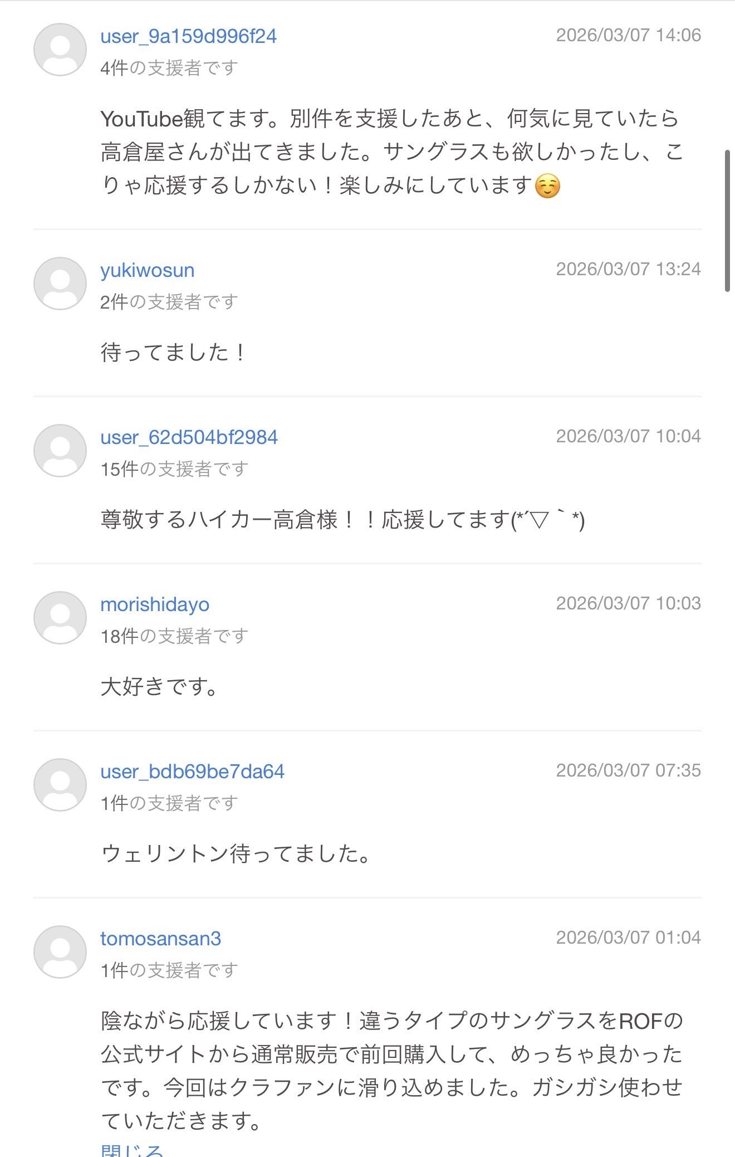This screenshot has width=735, height=1157.
Task: Click the avatar of user_9a159d996f24
Action: (x=60, y=50)
